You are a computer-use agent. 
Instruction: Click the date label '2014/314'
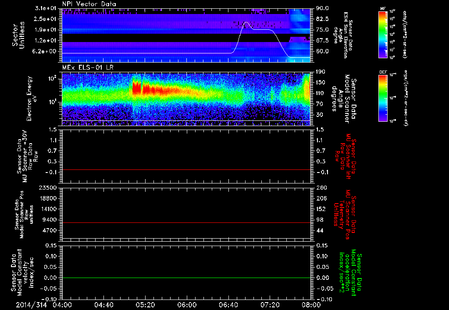[31, 305]
